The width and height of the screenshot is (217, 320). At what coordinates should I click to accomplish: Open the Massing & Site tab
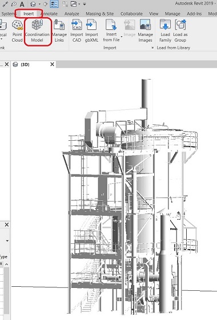(x=100, y=14)
